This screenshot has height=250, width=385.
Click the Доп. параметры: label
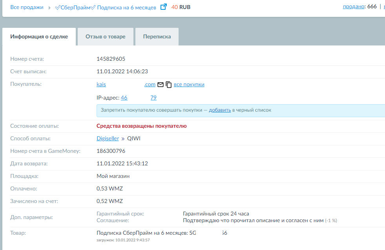[31, 217]
